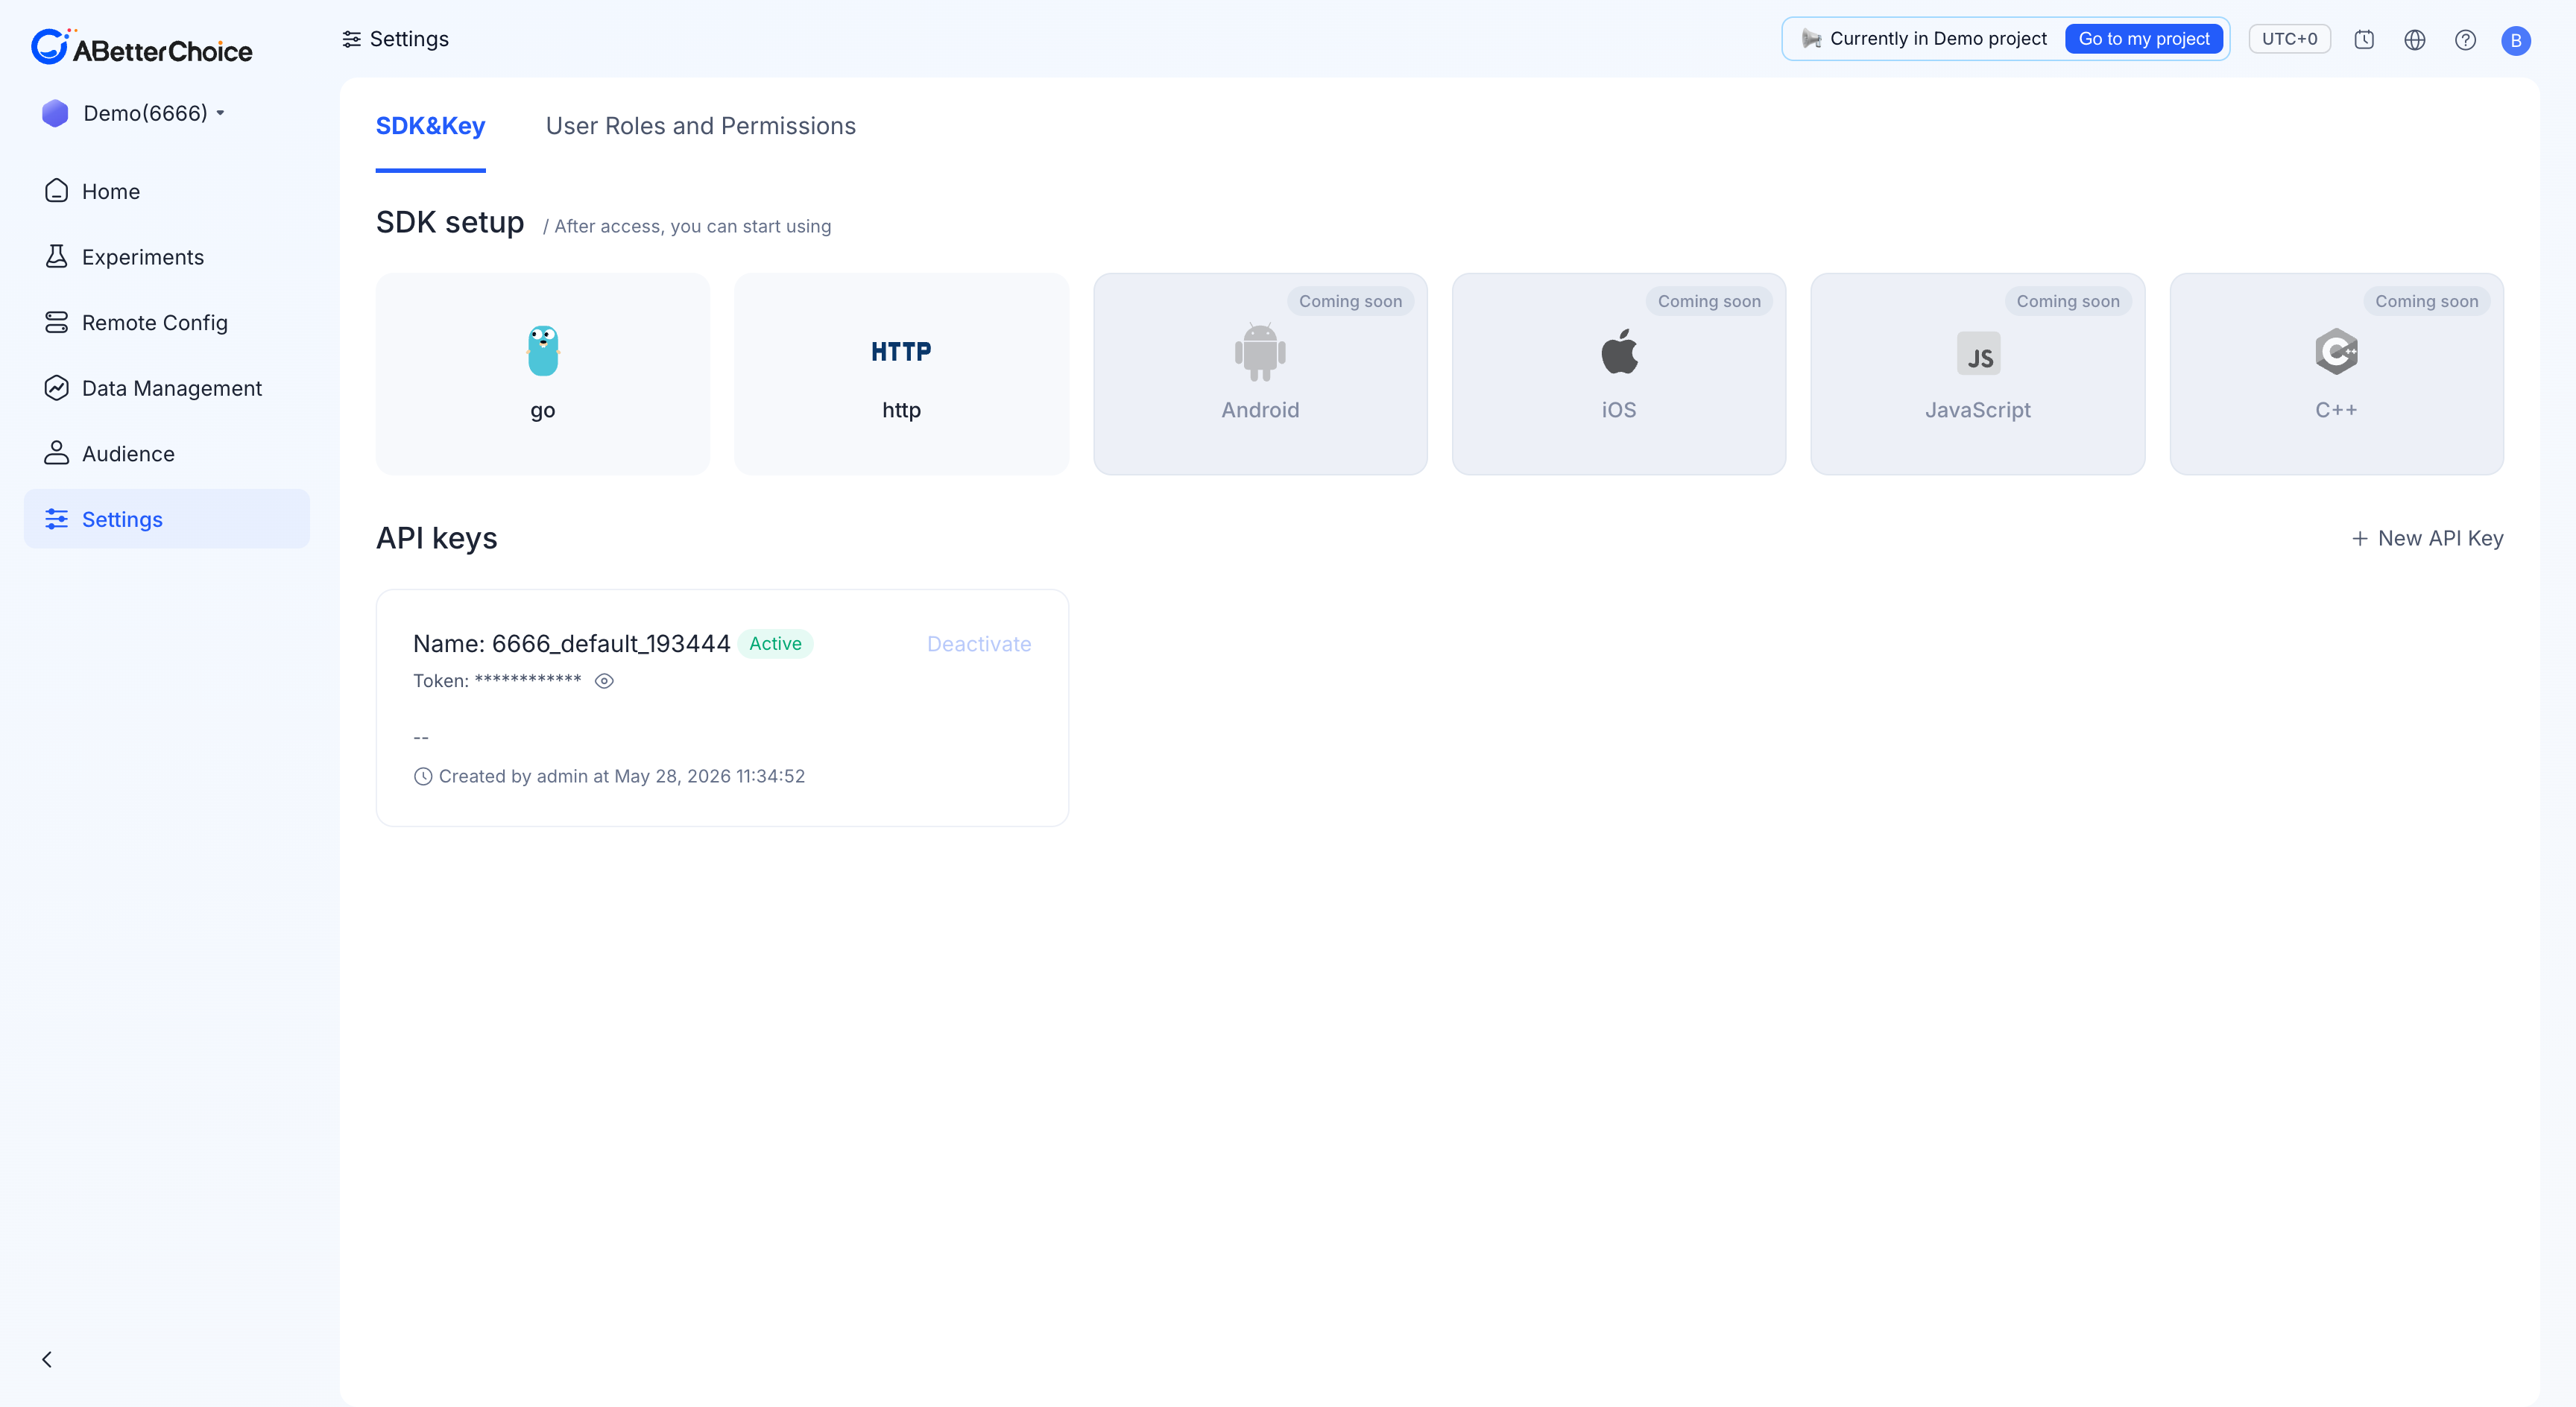
Task: Click the Audience person icon
Action: [x=57, y=454]
